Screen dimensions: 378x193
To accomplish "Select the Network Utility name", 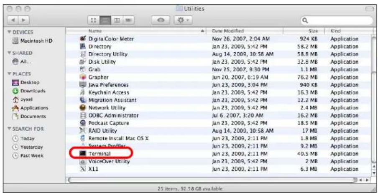I will click(107, 108).
